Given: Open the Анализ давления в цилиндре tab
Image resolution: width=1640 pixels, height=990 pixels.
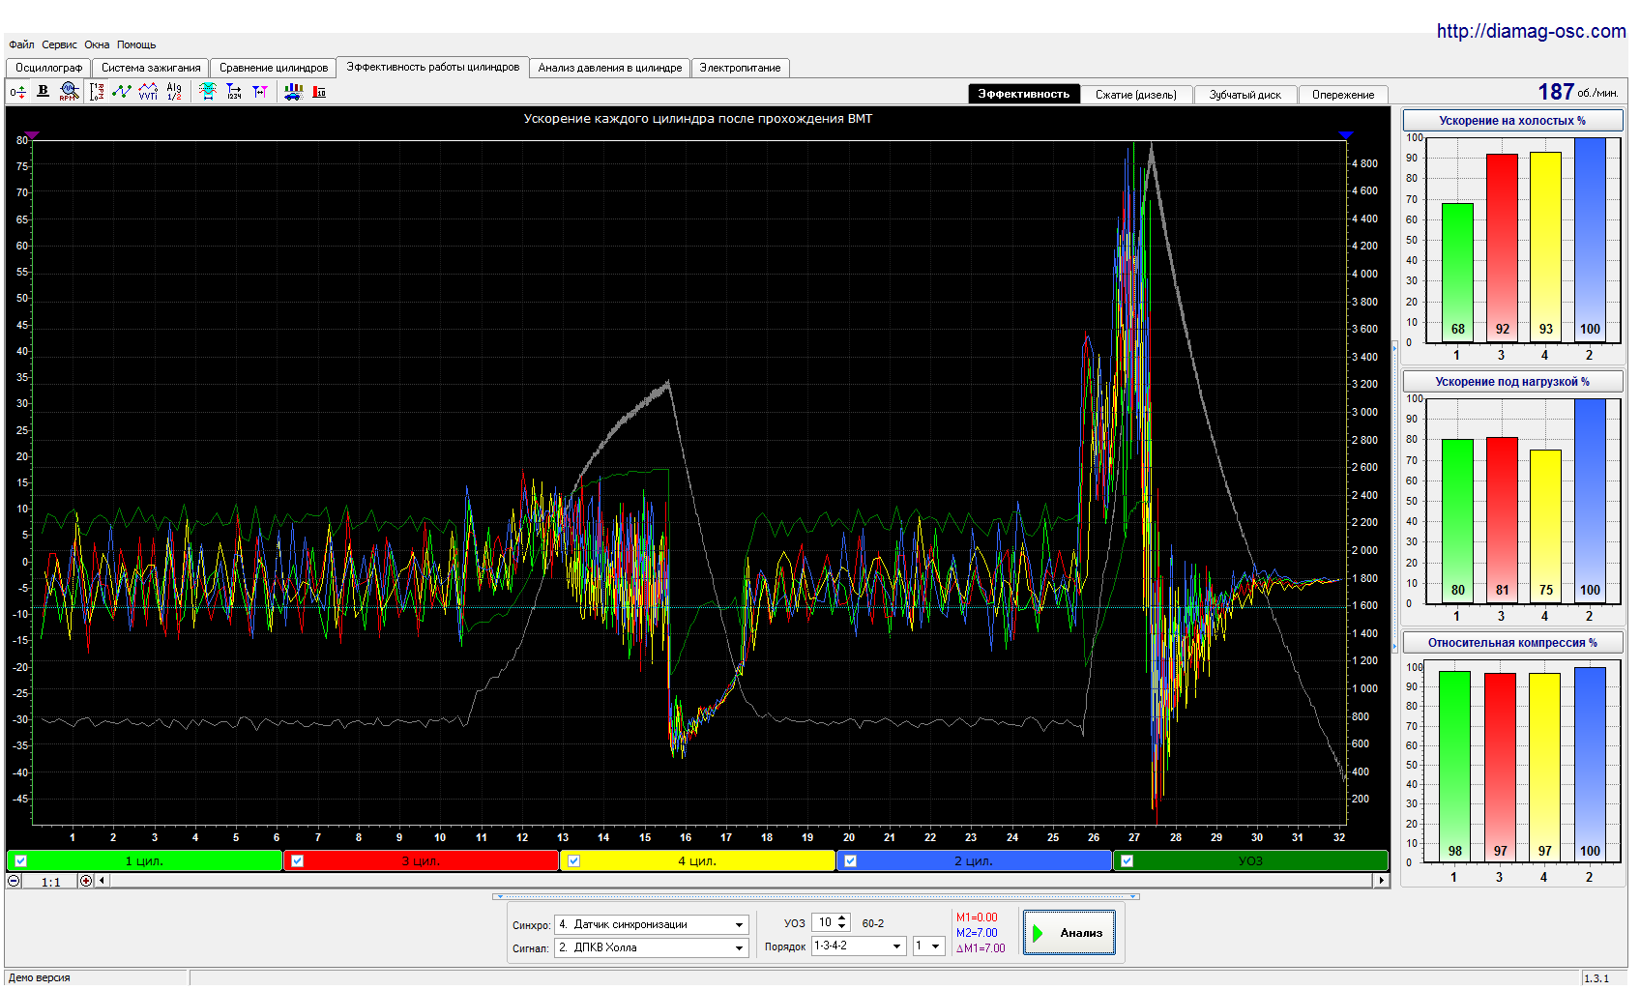Looking at the screenshot, I should (610, 68).
